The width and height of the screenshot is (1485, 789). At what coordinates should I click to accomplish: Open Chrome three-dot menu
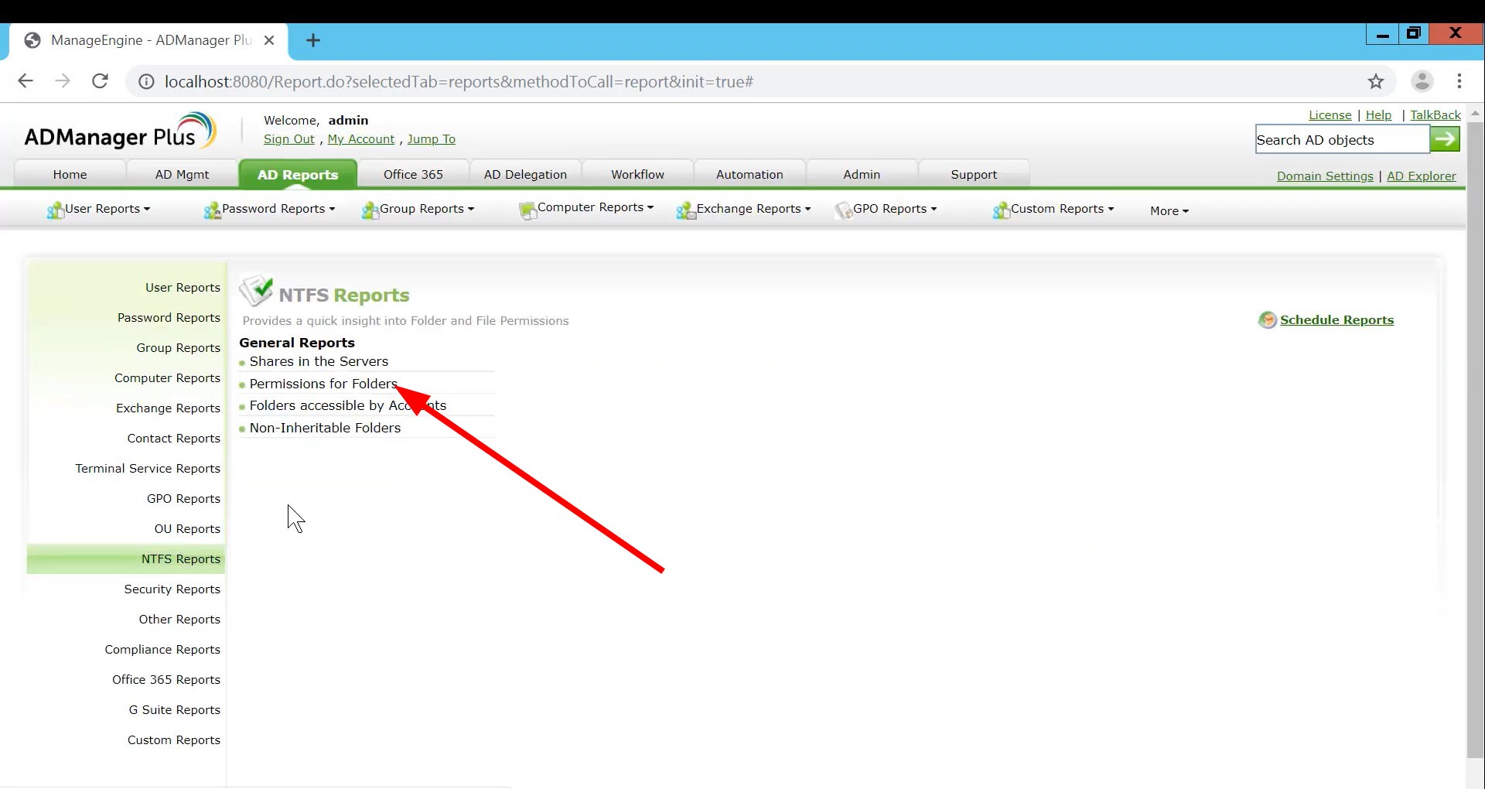[1459, 81]
